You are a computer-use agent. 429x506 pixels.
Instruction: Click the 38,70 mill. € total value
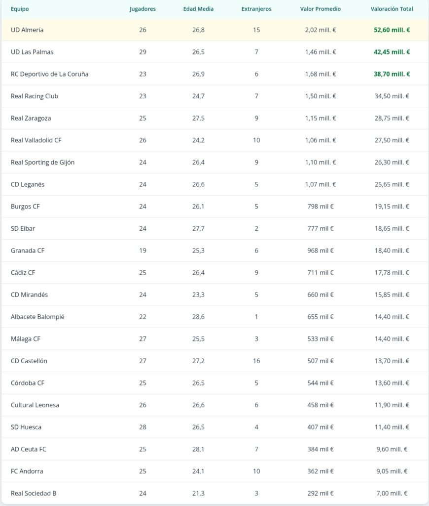[x=392, y=74]
